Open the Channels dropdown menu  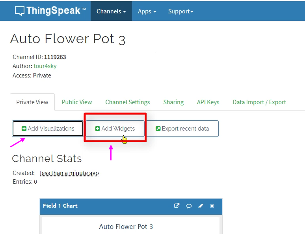111,11
